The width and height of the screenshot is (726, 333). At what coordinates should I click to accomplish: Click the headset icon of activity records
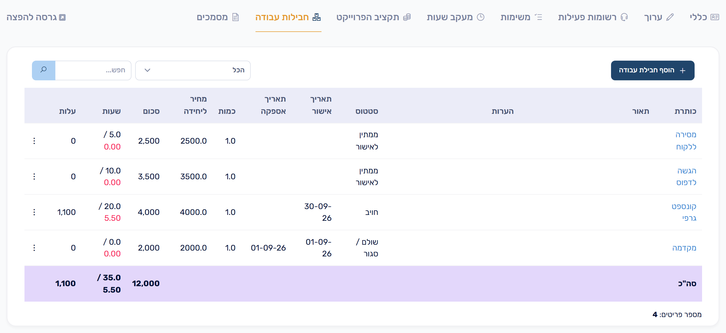coord(624,17)
